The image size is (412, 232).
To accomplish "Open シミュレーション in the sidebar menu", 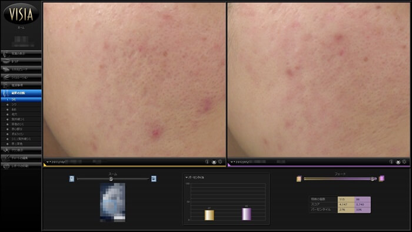I will 21,78.
